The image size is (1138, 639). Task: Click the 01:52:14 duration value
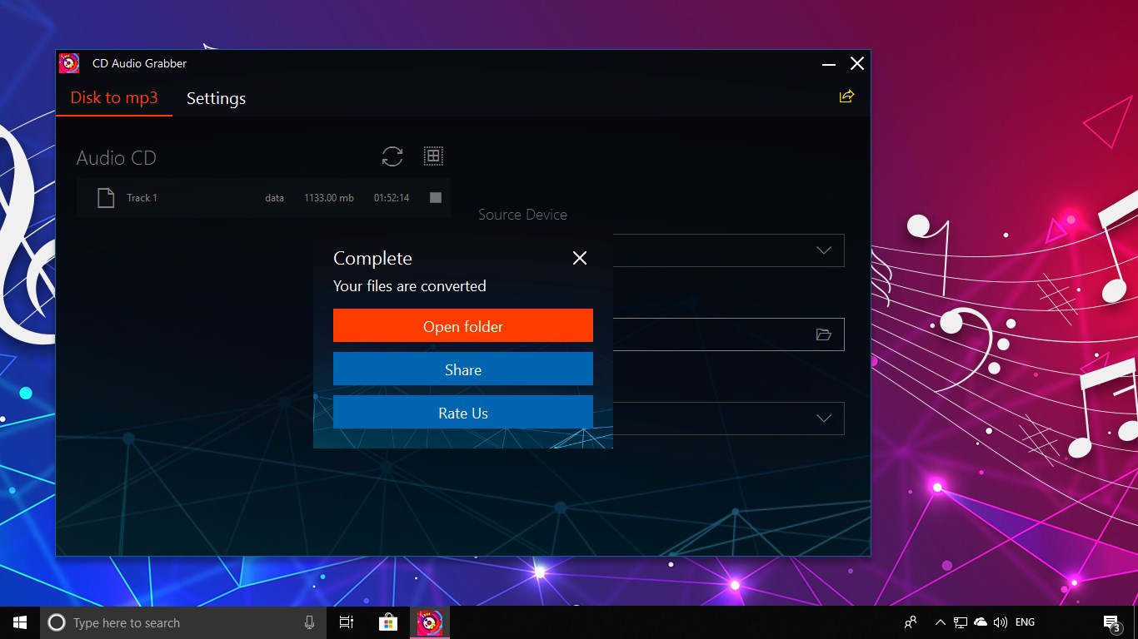tap(392, 198)
